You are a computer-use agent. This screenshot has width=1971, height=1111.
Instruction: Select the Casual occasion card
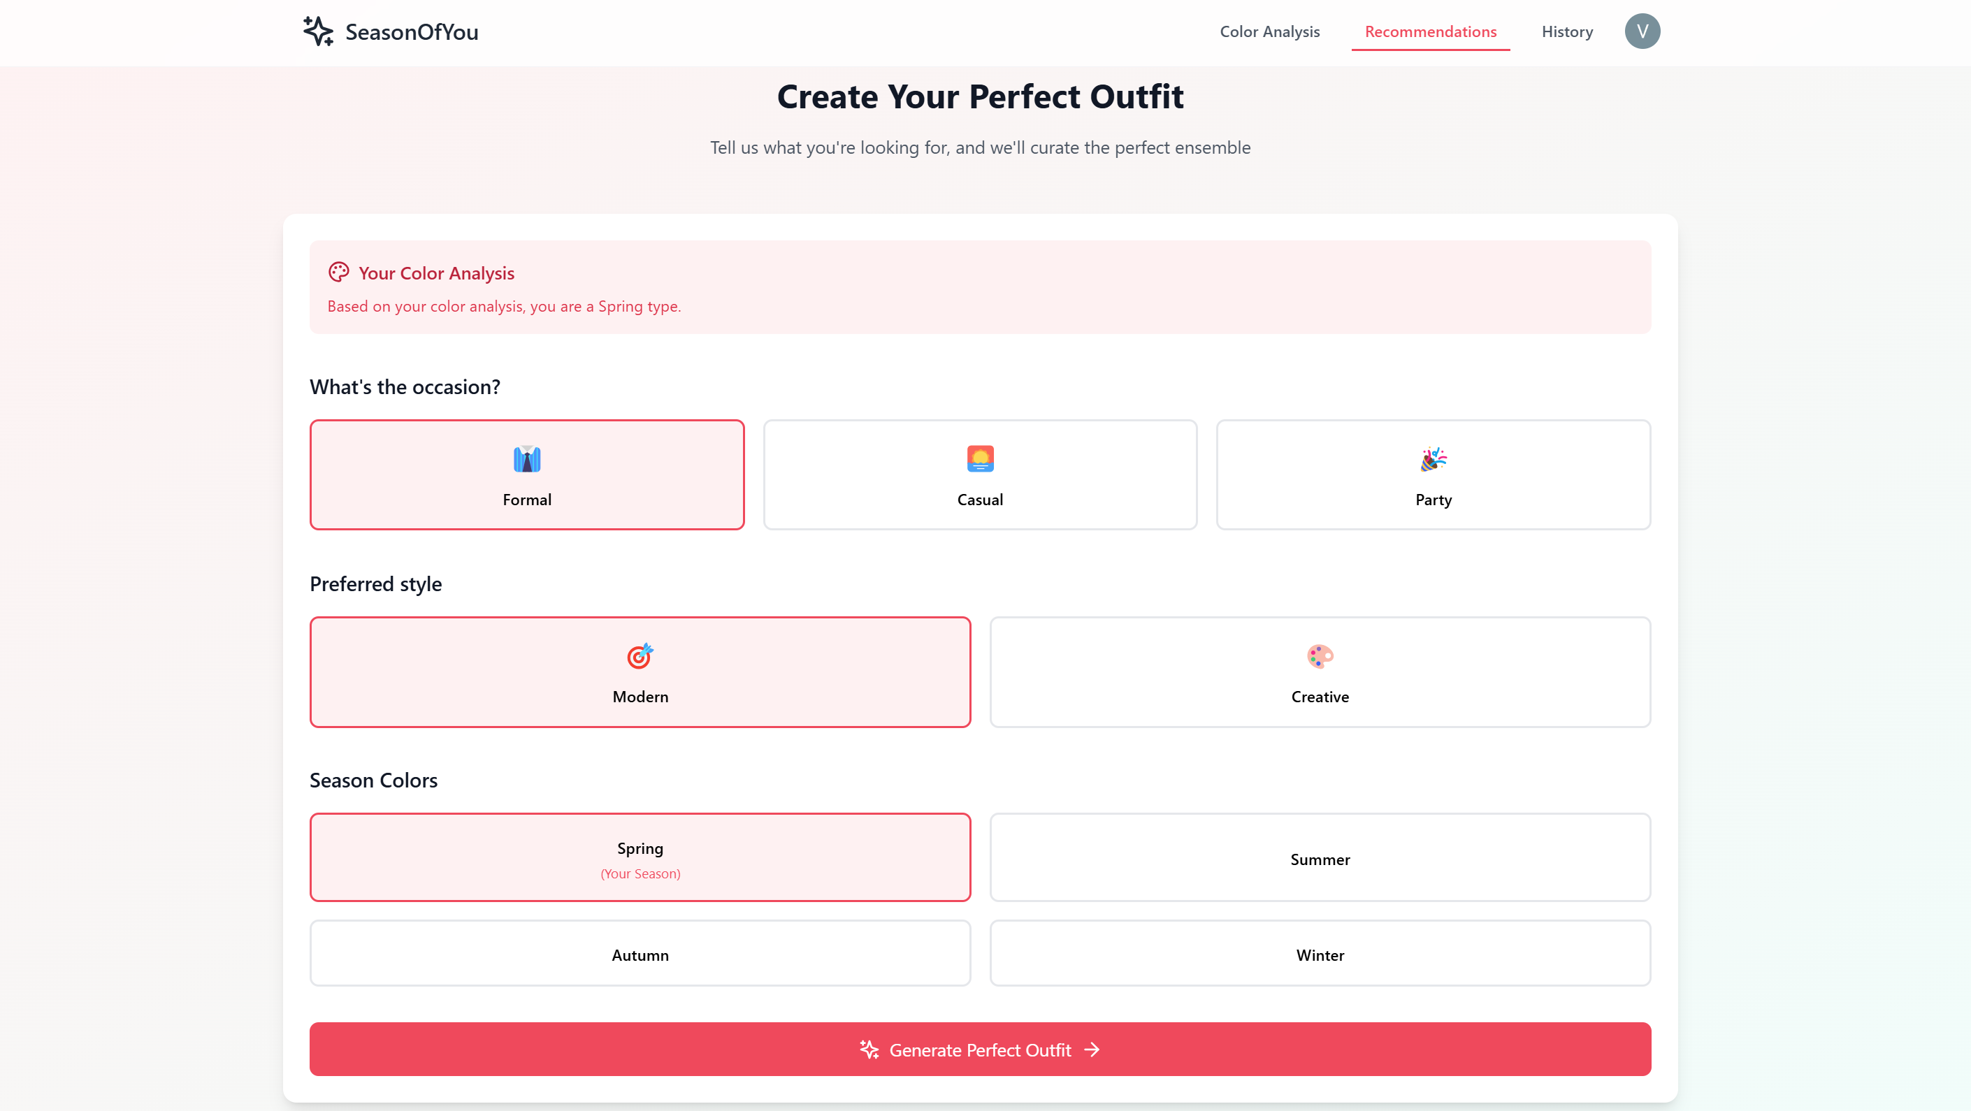[979, 474]
